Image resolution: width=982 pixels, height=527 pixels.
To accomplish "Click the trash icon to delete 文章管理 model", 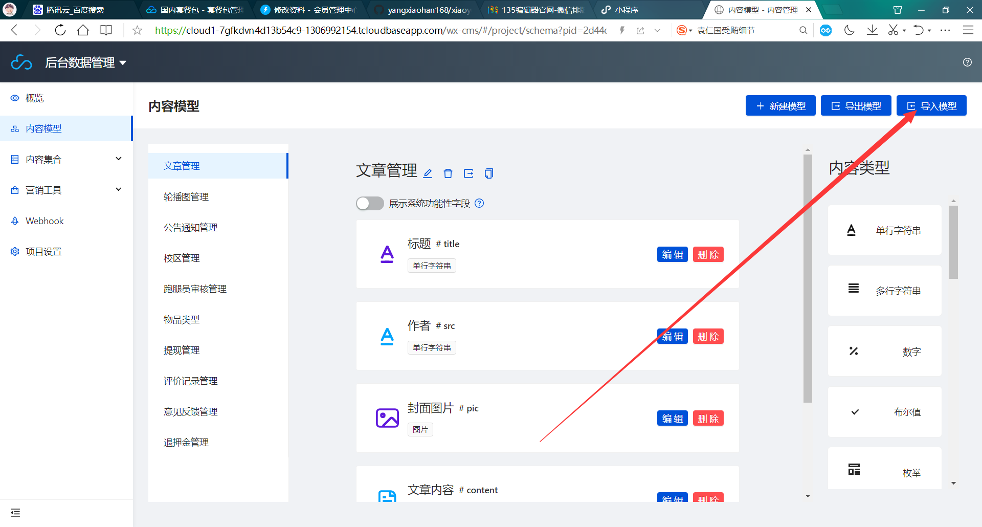I will click(448, 173).
